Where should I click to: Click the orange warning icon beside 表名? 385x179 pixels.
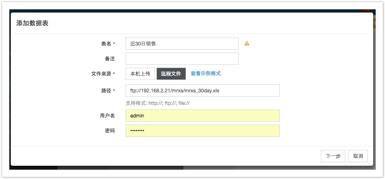click(x=247, y=43)
